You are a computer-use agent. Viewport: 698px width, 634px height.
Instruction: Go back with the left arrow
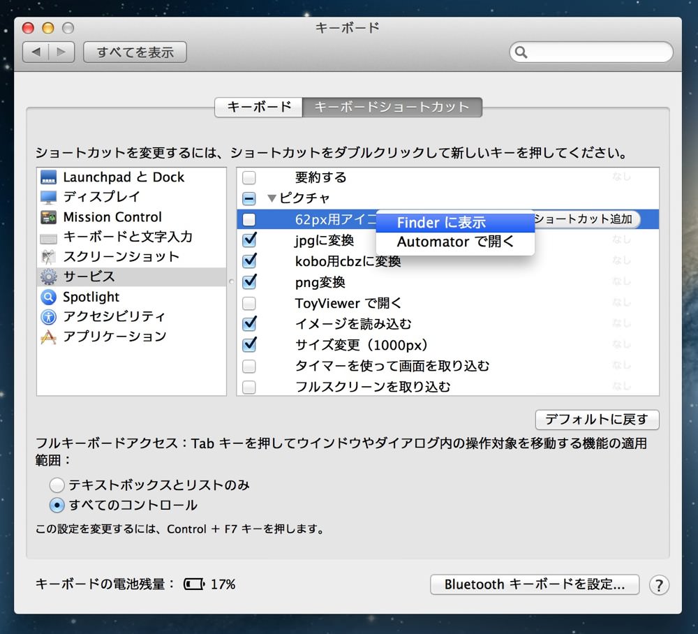pos(36,52)
